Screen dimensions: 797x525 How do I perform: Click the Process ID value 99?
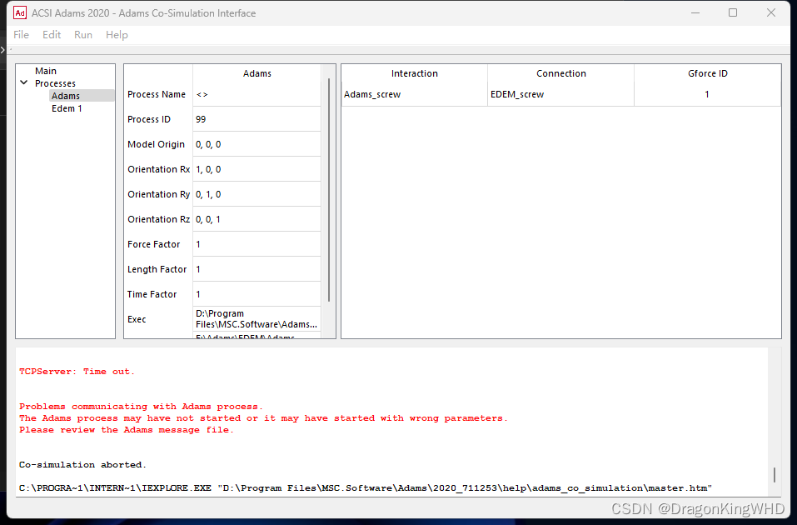coord(257,119)
